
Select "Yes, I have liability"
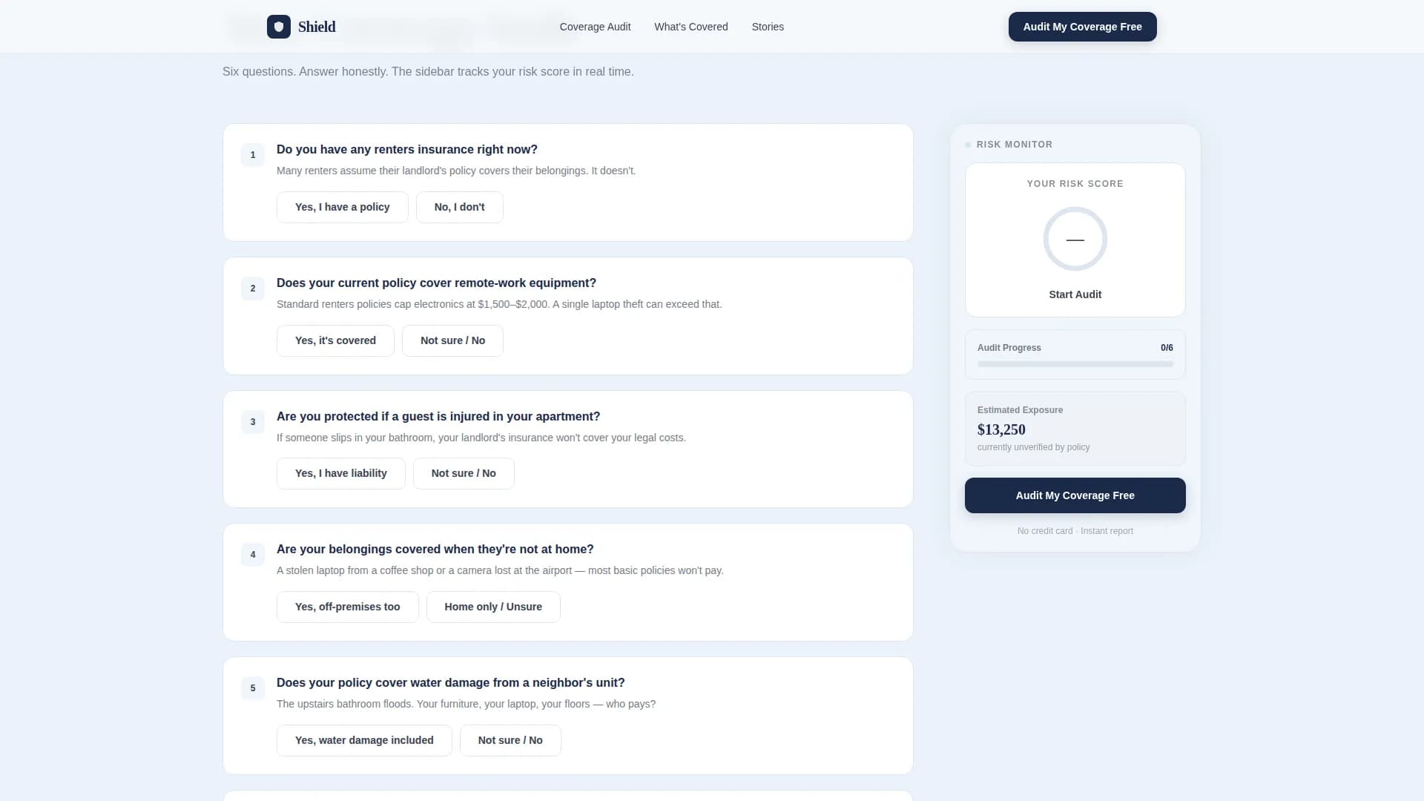point(340,473)
